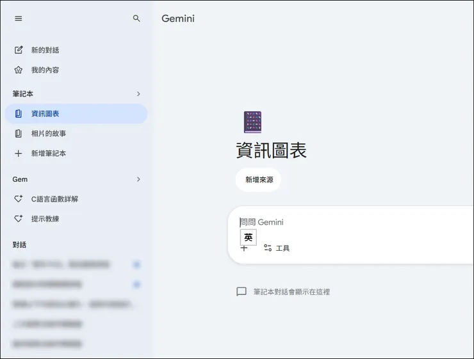This screenshot has width=474, height=359.
Task: Click the 對話 section heading
Action: [x=19, y=244]
